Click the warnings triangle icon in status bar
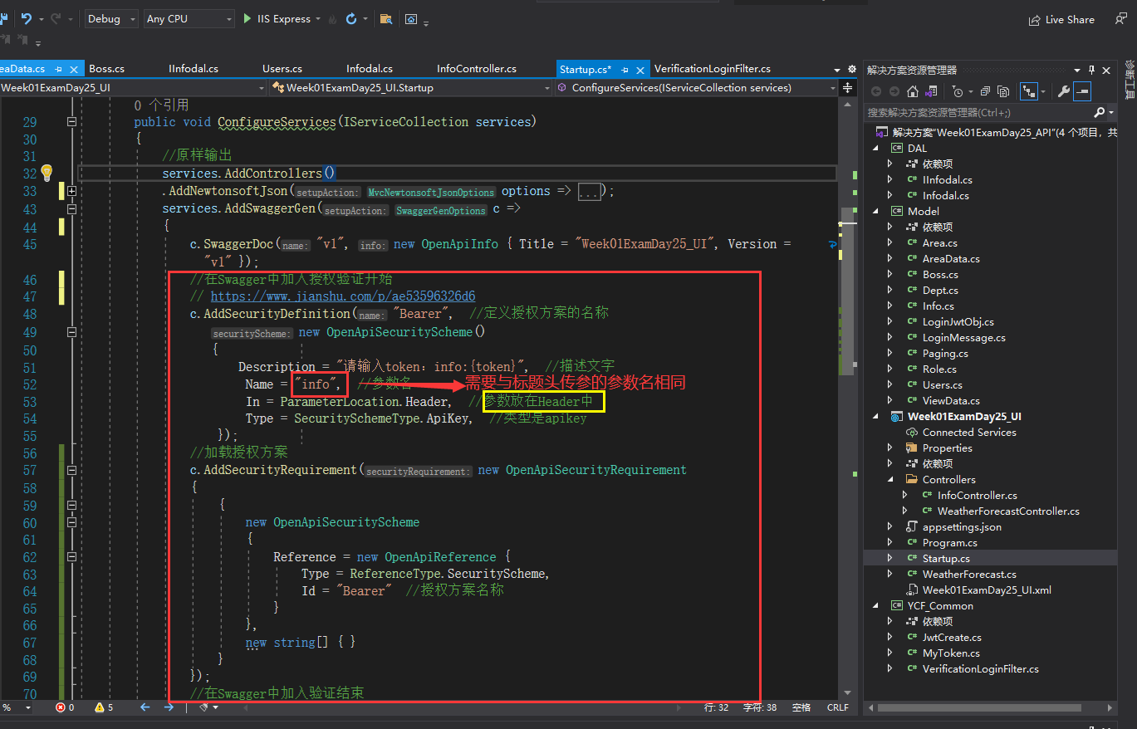The height and width of the screenshot is (729, 1137). (x=100, y=707)
